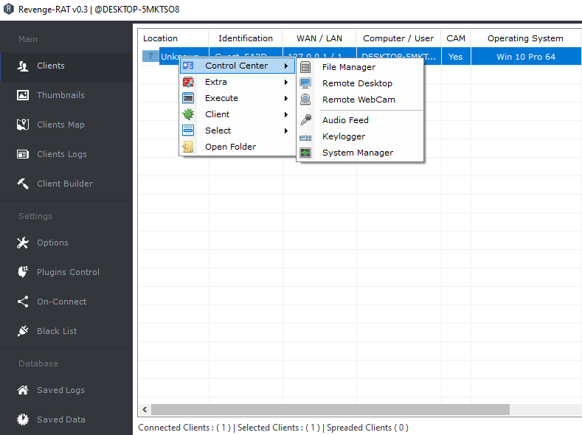Click the 'DESKTOP-5MKT...' computer cell
Image resolution: width=582 pixels, height=435 pixels.
(398, 57)
